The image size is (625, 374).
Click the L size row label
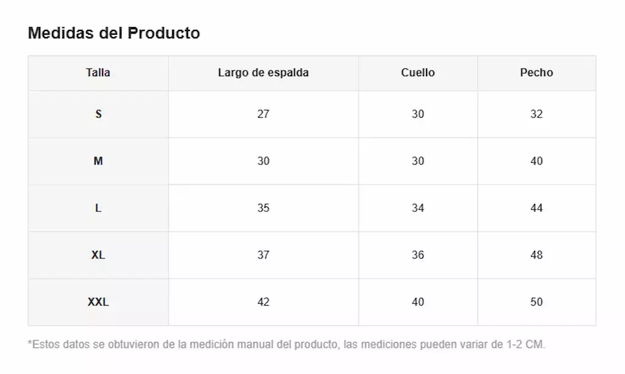click(x=98, y=208)
